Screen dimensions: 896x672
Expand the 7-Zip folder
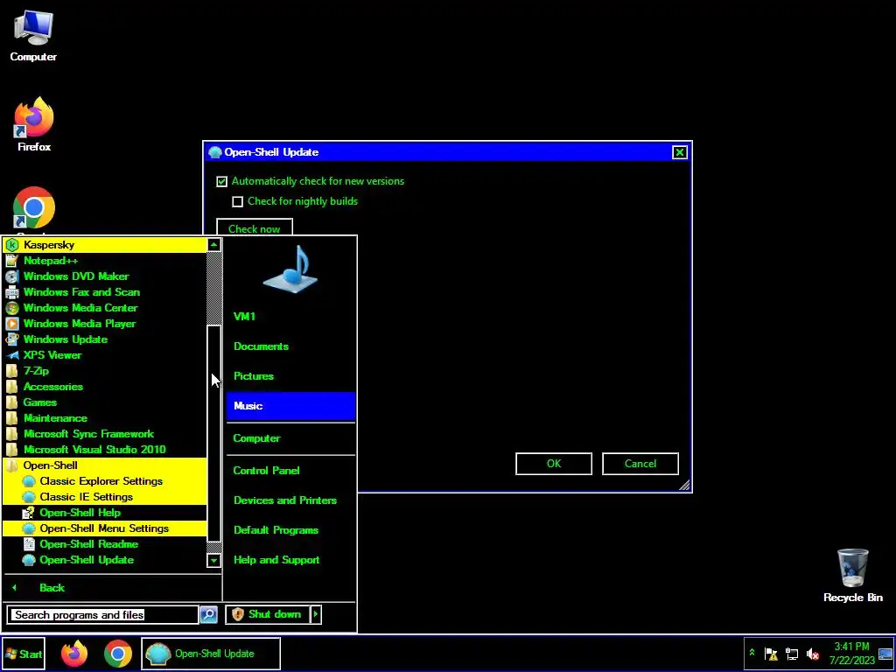tap(105, 371)
